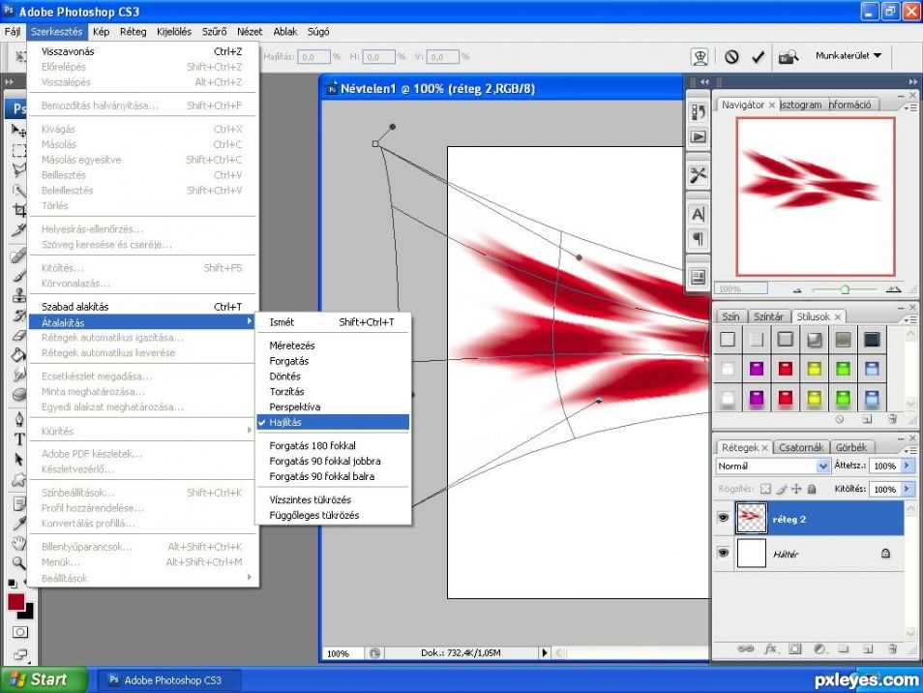The height and width of the screenshot is (693, 923).
Task: Hide the Háttér layer
Action: coord(724,553)
